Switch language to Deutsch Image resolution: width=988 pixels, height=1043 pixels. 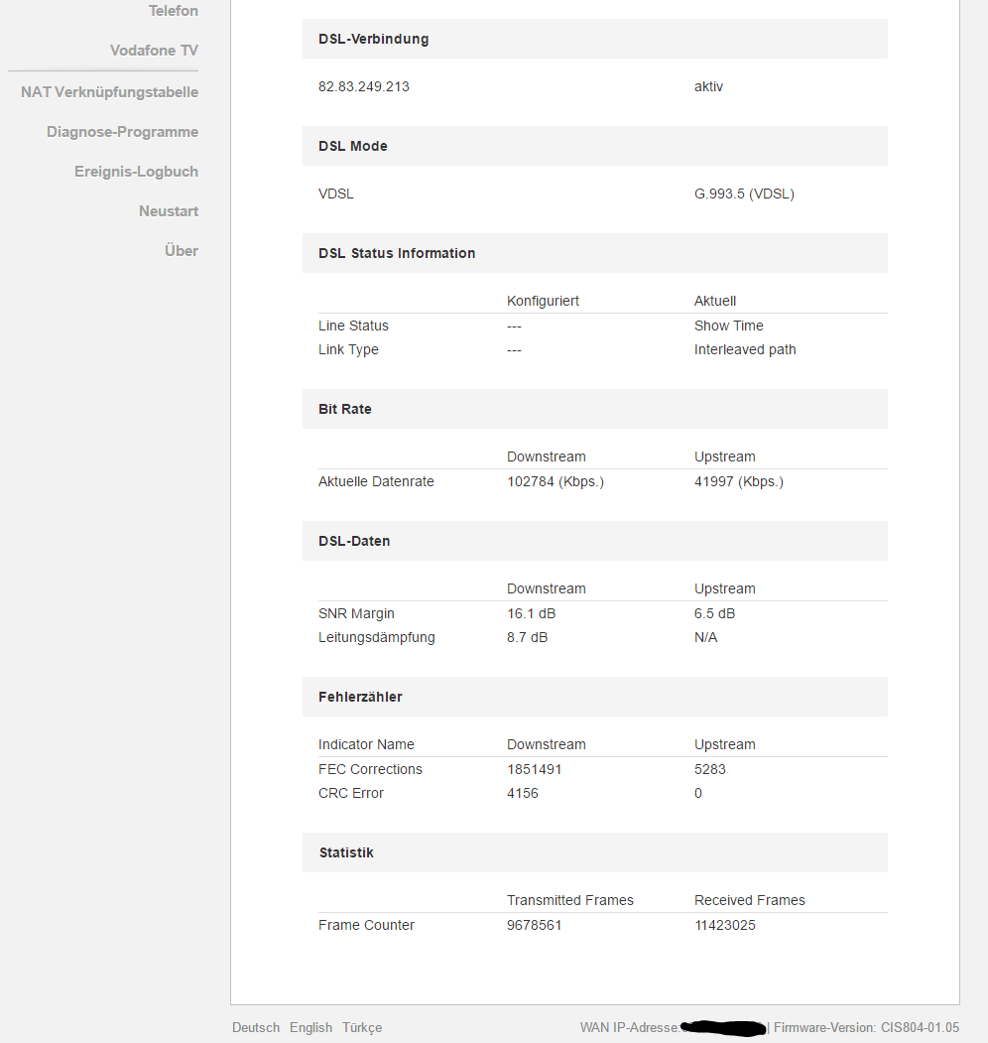click(256, 1028)
